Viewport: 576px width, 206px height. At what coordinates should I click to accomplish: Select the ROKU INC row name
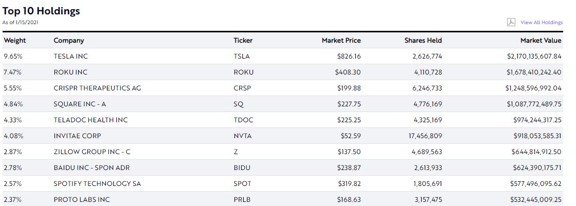(x=70, y=72)
